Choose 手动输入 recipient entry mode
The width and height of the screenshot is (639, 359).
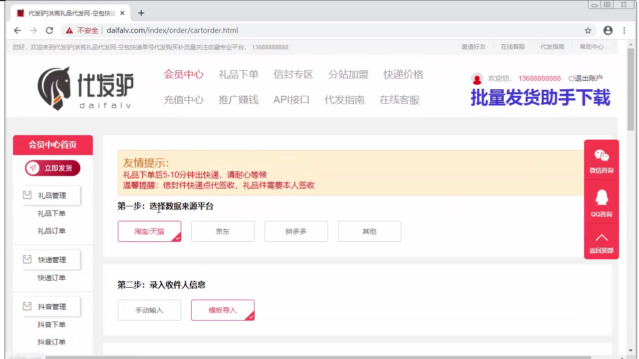point(149,310)
